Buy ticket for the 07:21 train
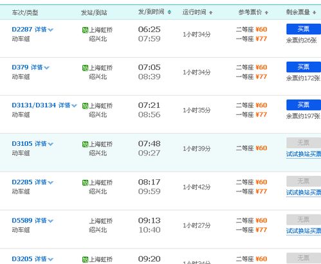The width and height of the screenshot is (321, 264). coord(304,105)
